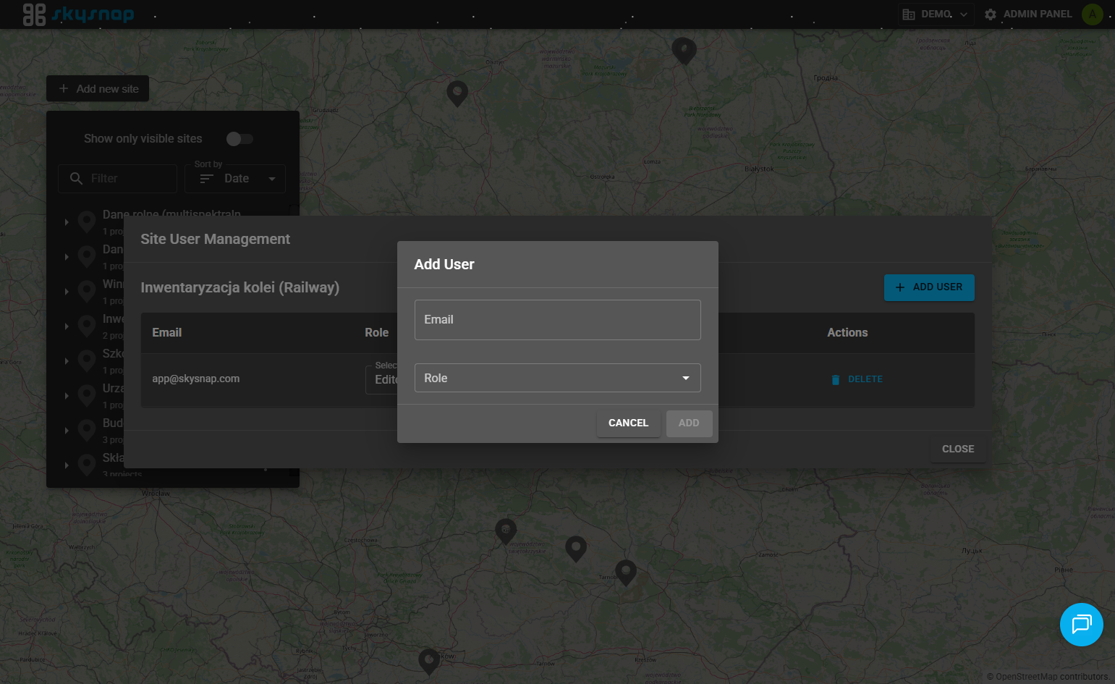Expand the Bud site row
This screenshot has height=684, width=1115.
(x=67, y=431)
